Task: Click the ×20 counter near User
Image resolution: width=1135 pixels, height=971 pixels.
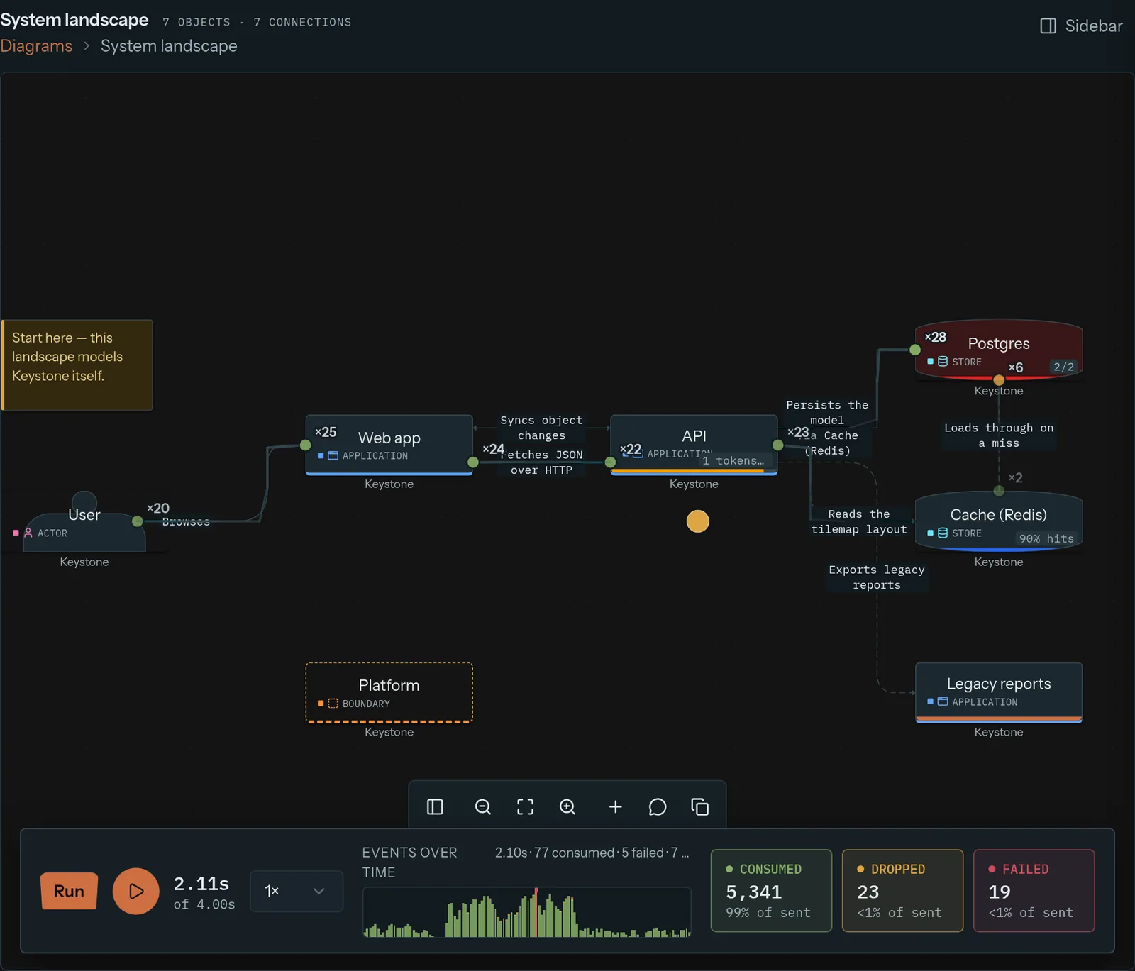Action: point(158,508)
